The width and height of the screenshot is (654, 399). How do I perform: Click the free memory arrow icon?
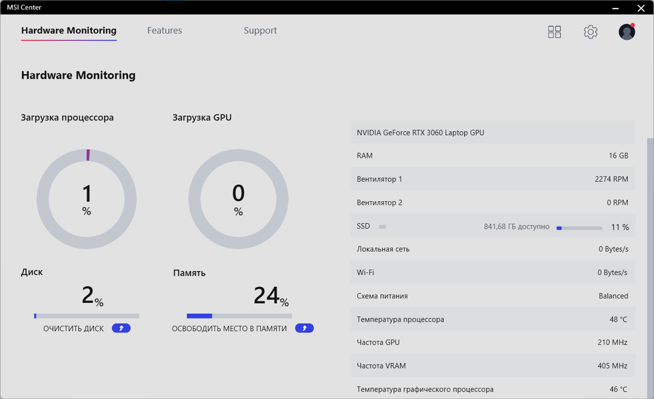304,328
